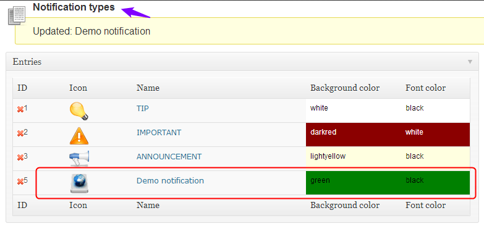Delete the IMPORTANT entry with red X
This screenshot has width=484, height=226.
(x=20, y=133)
